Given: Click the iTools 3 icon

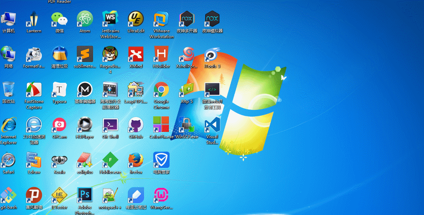Looking at the screenshot, I should coord(212,54).
